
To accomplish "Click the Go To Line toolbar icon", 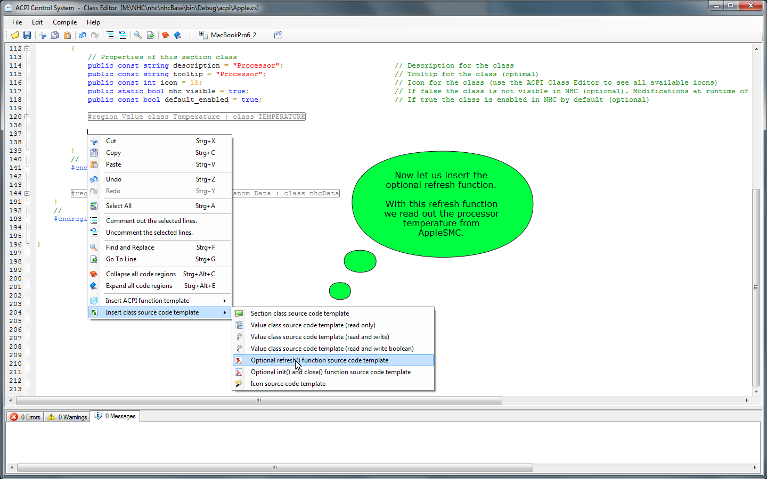I will pos(150,35).
